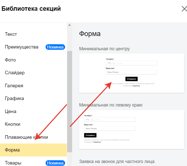Open the Кнопки category
This screenshot has height=166, width=187.
(x=13, y=124)
